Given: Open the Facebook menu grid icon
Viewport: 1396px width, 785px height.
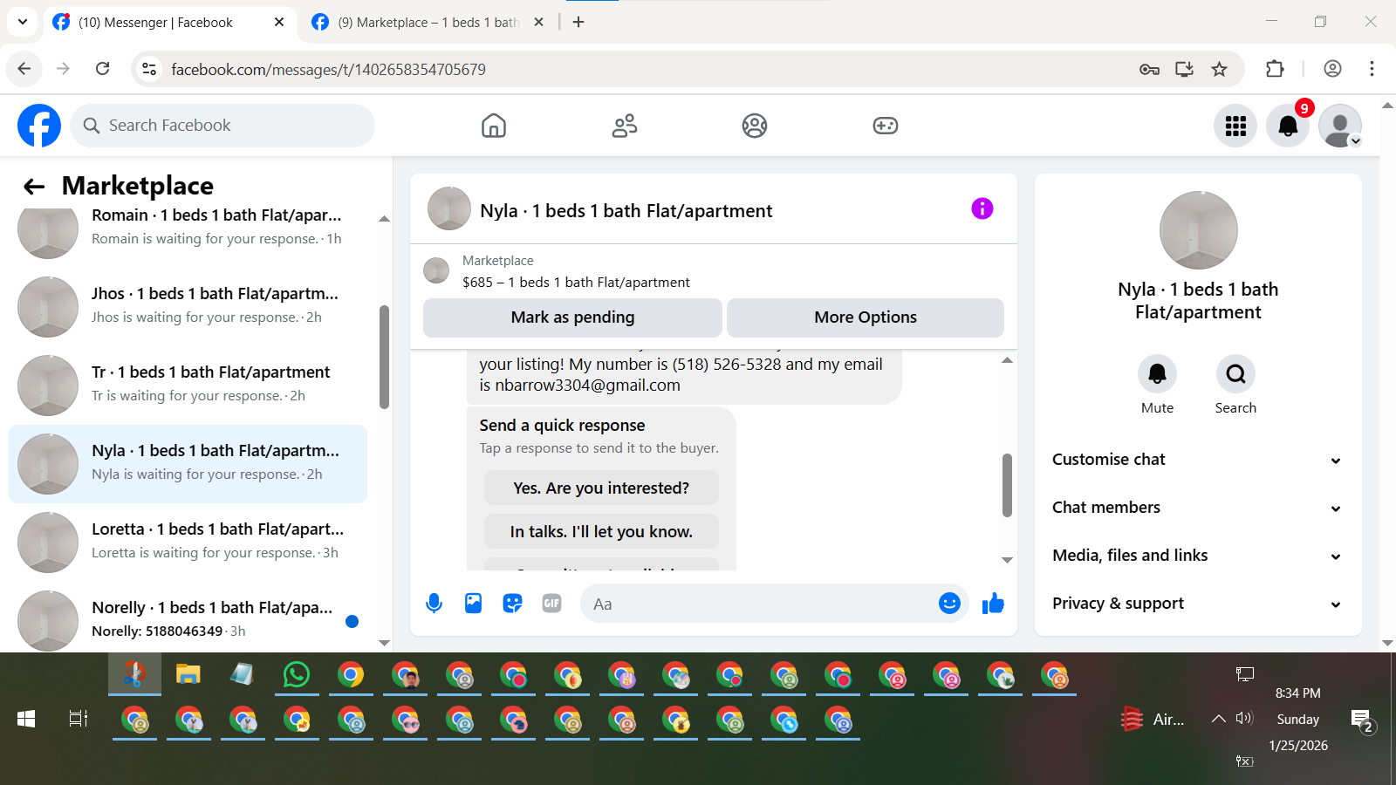Looking at the screenshot, I should pos(1235,126).
